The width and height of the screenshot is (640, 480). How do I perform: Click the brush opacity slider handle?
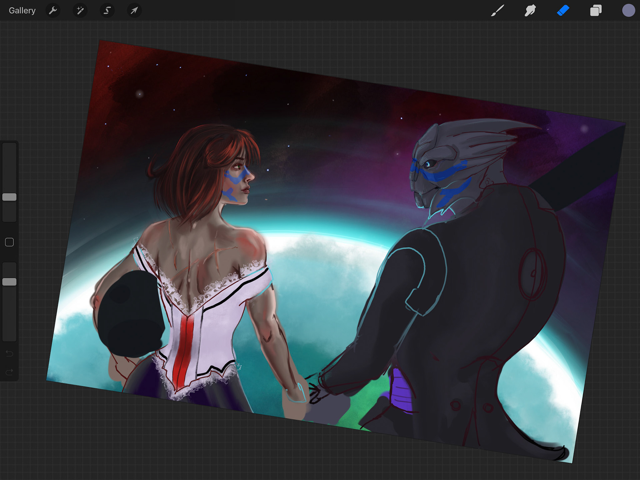pos(9,282)
